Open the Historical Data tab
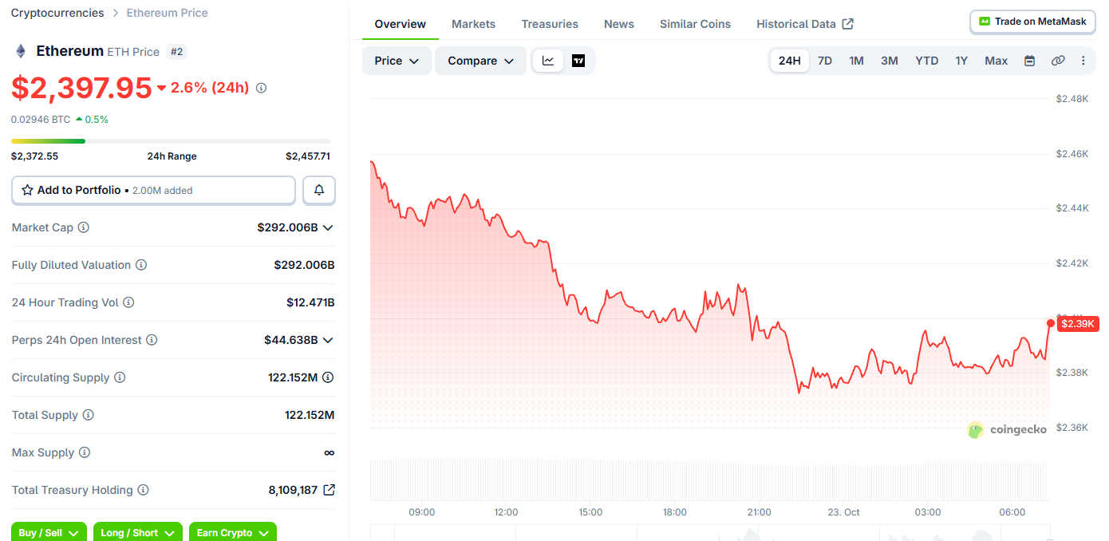Image resolution: width=1109 pixels, height=541 pixels. [x=805, y=24]
